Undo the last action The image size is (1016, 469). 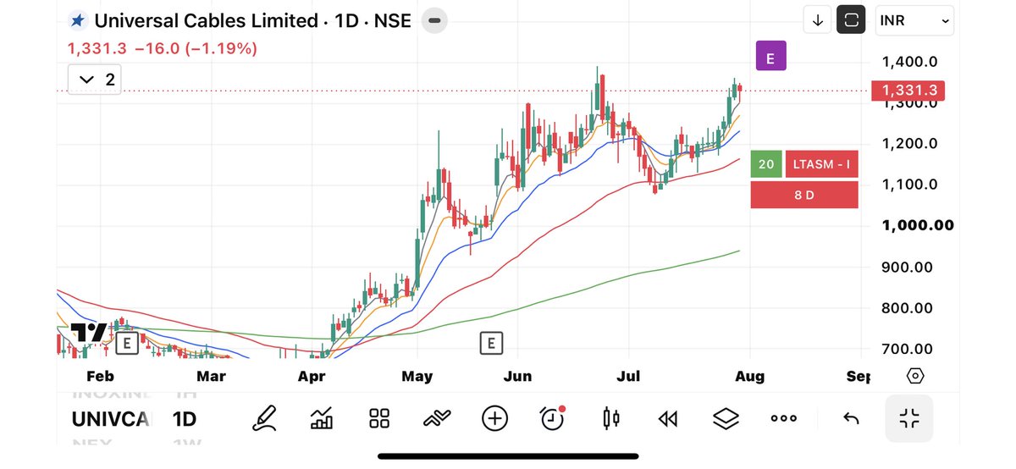pyautogui.click(x=852, y=418)
